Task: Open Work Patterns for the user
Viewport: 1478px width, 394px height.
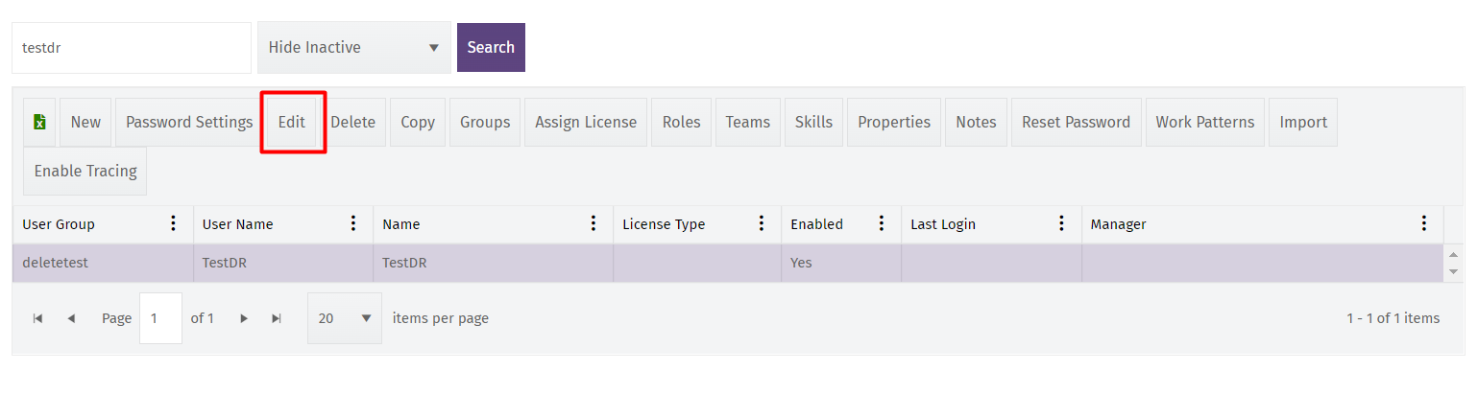Action: point(1204,122)
